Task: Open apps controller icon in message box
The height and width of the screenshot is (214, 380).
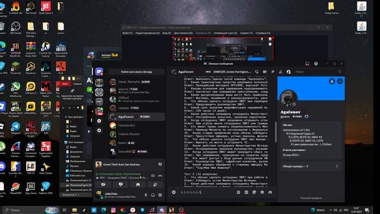Action: pyautogui.click(x=270, y=192)
